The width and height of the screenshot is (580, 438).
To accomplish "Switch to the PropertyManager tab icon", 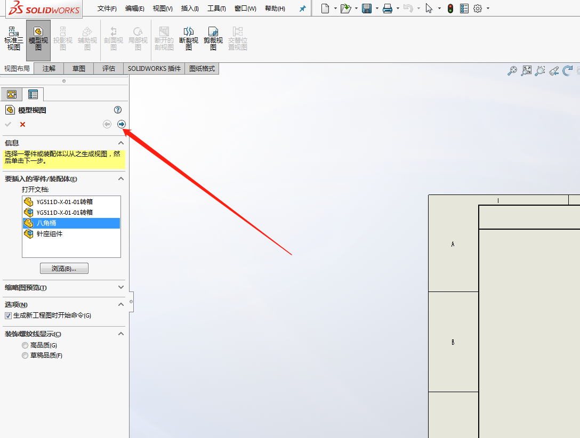I will pos(33,94).
